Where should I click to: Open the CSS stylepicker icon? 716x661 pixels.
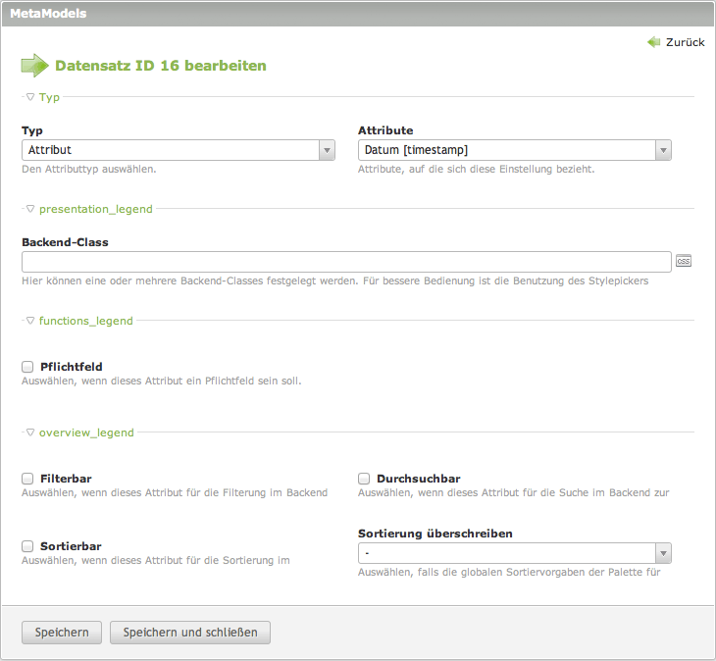(x=684, y=261)
